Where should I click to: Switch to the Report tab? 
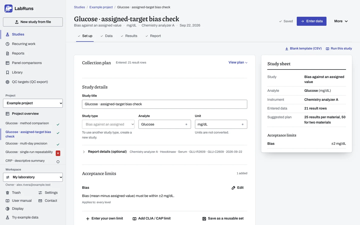click(x=153, y=36)
